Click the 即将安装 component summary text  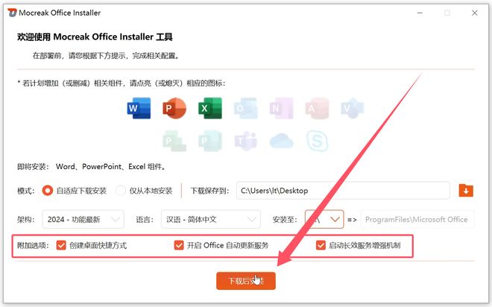[x=91, y=166]
